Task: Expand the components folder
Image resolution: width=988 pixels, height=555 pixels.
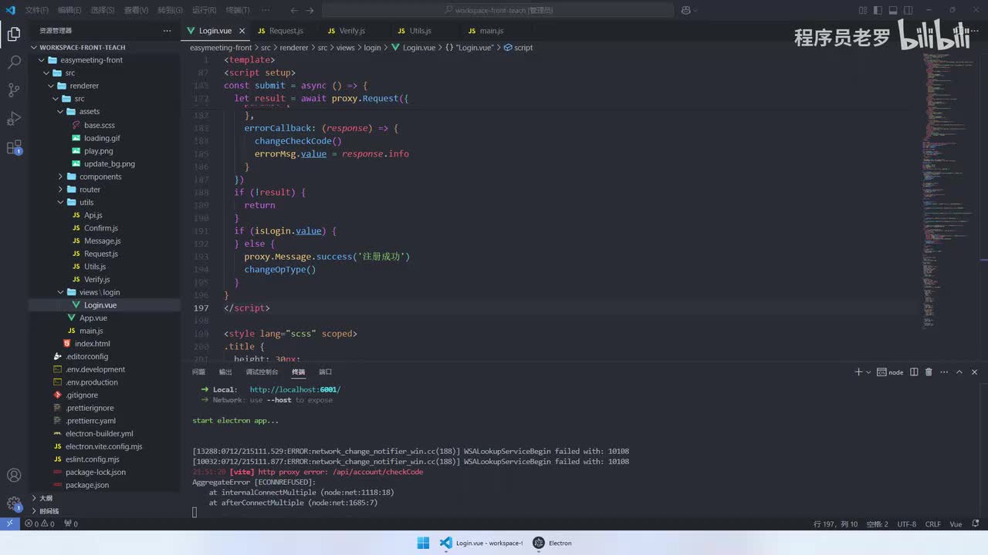Action: (x=100, y=177)
